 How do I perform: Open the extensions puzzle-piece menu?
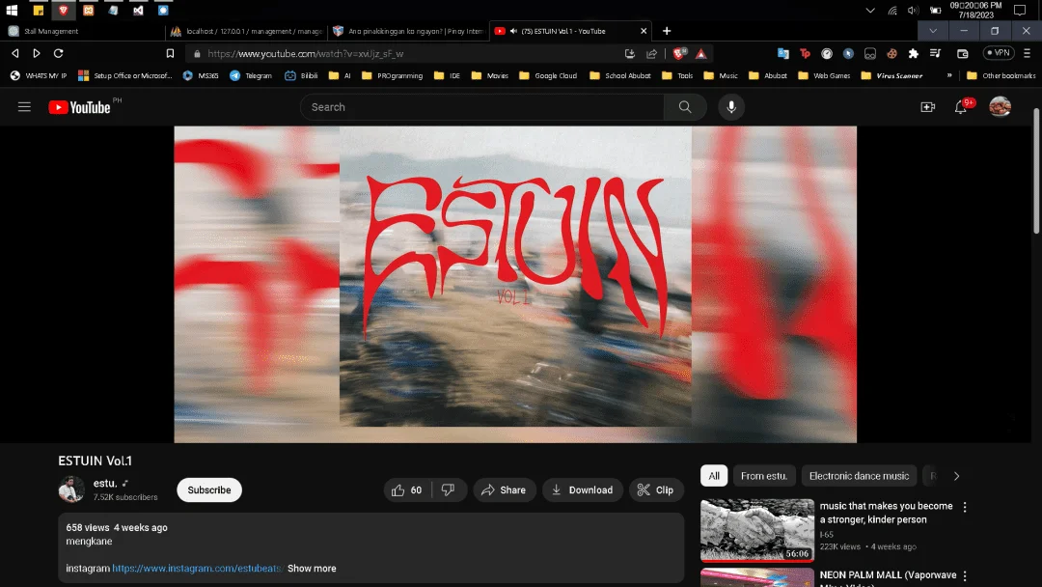click(x=914, y=53)
